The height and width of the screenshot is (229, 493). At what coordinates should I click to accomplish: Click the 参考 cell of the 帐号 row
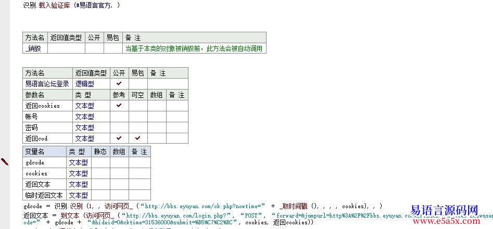(119, 117)
